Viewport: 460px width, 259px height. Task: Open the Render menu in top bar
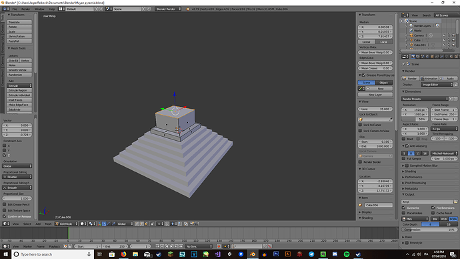[25, 9]
